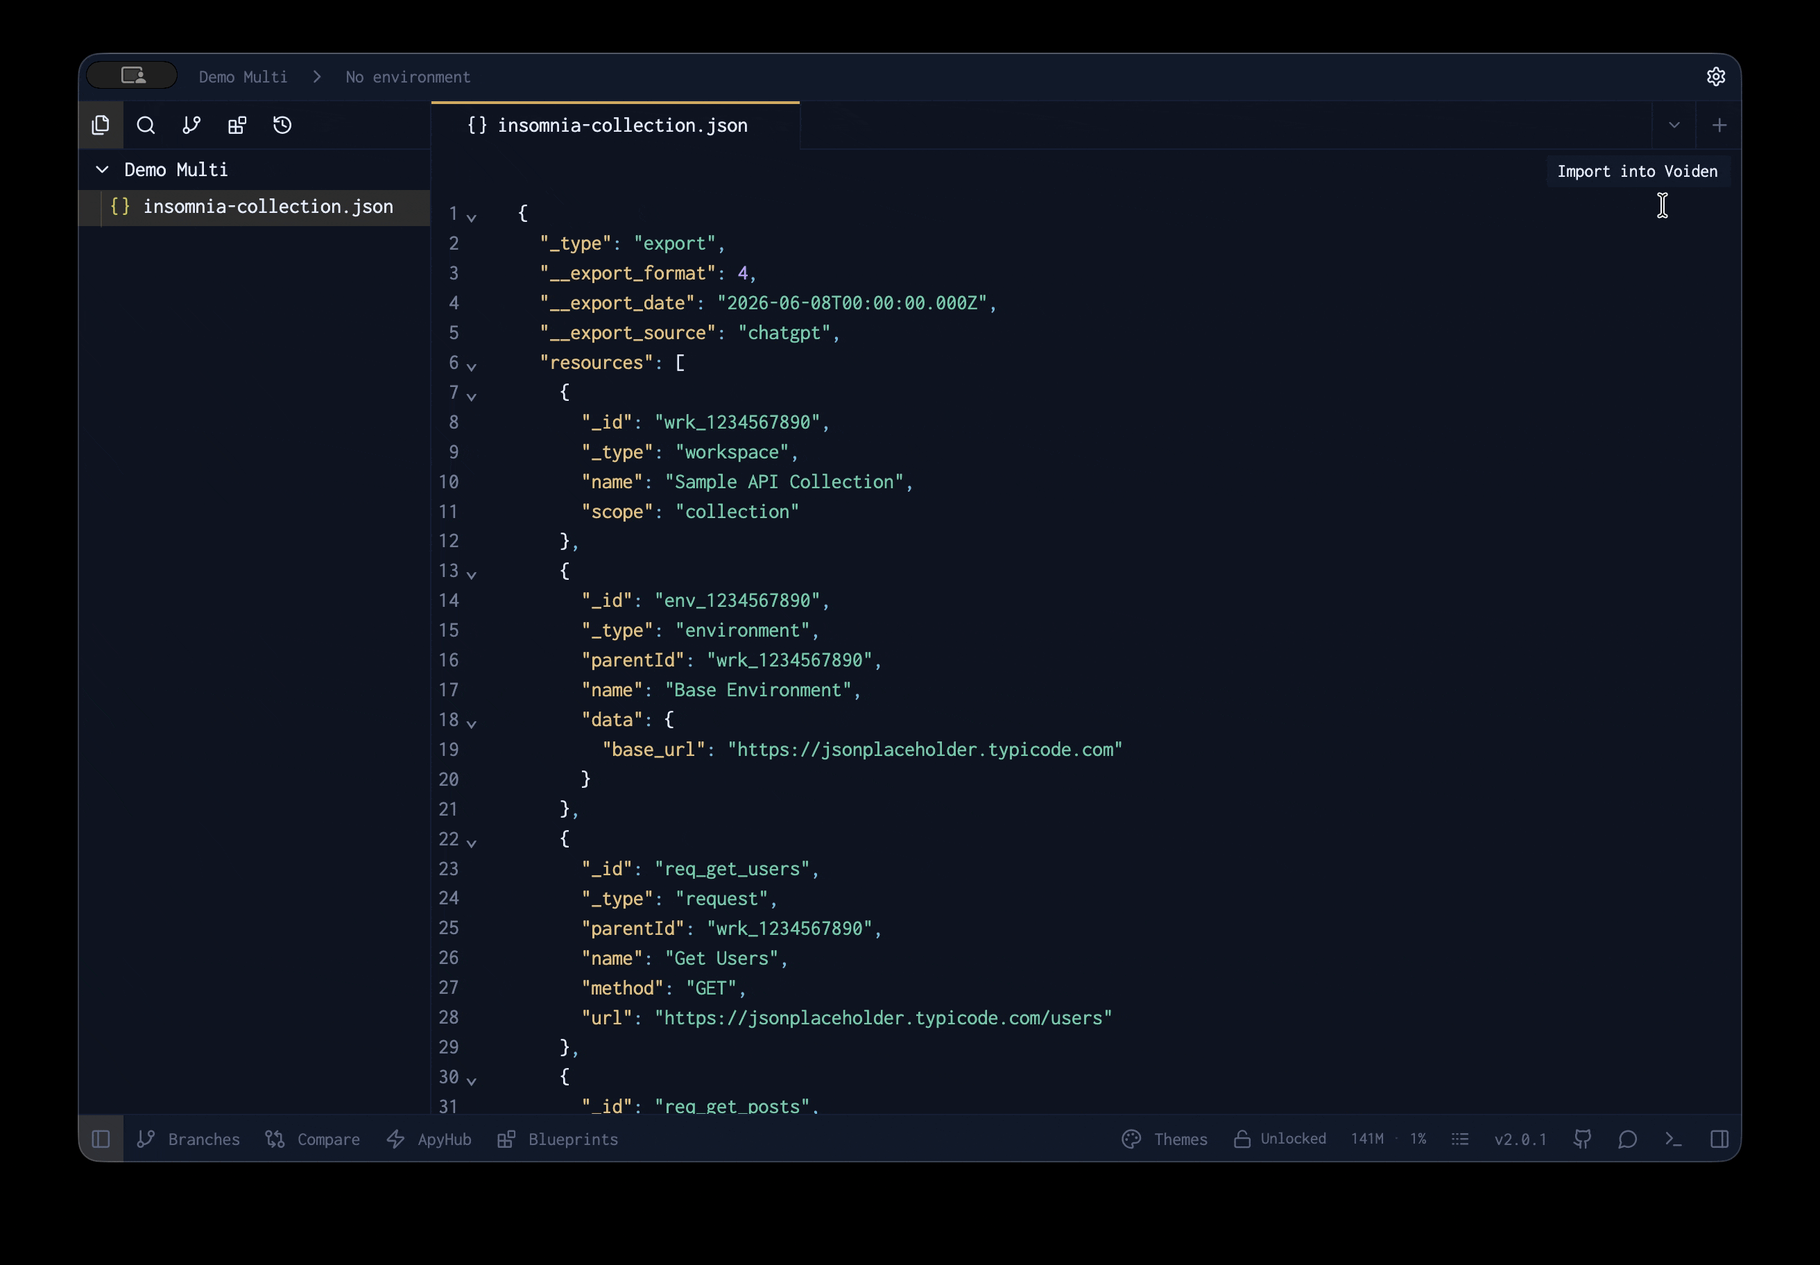
Task: Click the "env_1234567890" id value
Action: tap(737, 601)
